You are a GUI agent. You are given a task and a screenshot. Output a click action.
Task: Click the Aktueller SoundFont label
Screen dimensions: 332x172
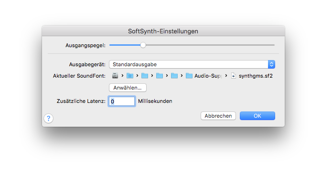tap(79, 76)
